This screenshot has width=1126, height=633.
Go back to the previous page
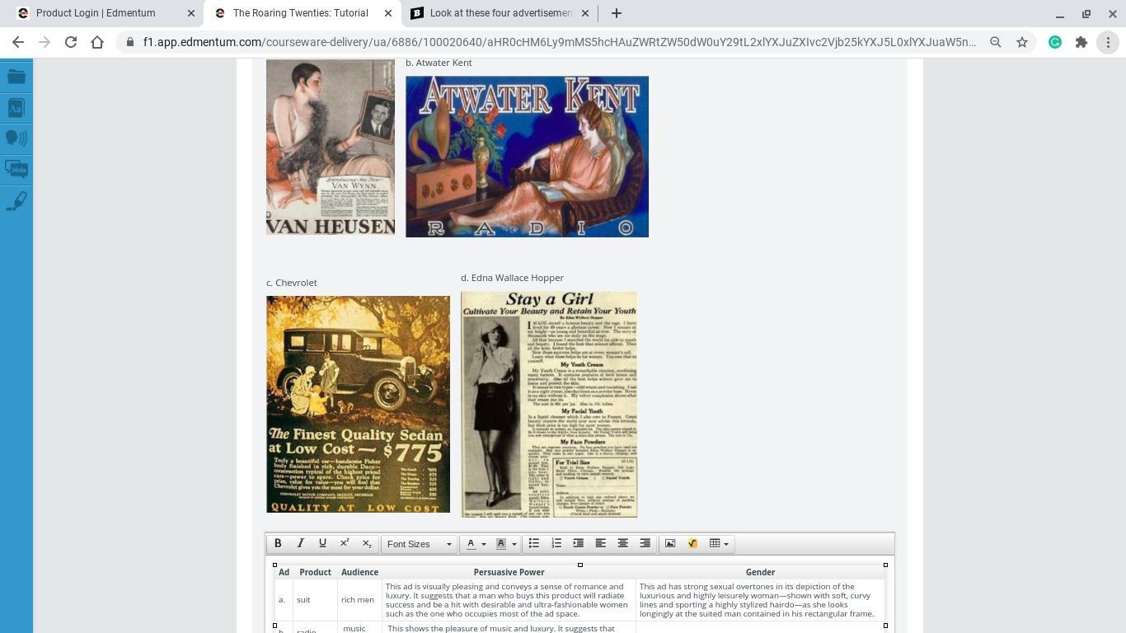[x=18, y=42]
